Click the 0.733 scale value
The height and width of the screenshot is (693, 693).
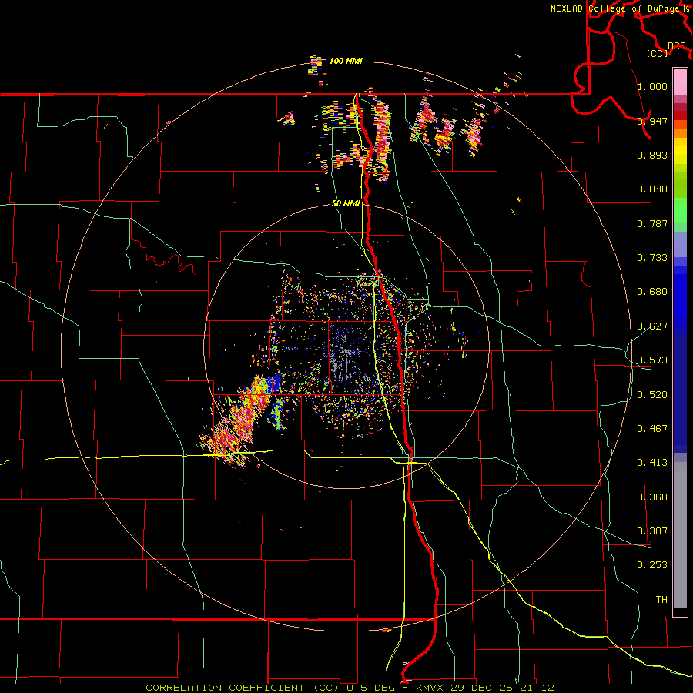click(652, 258)
